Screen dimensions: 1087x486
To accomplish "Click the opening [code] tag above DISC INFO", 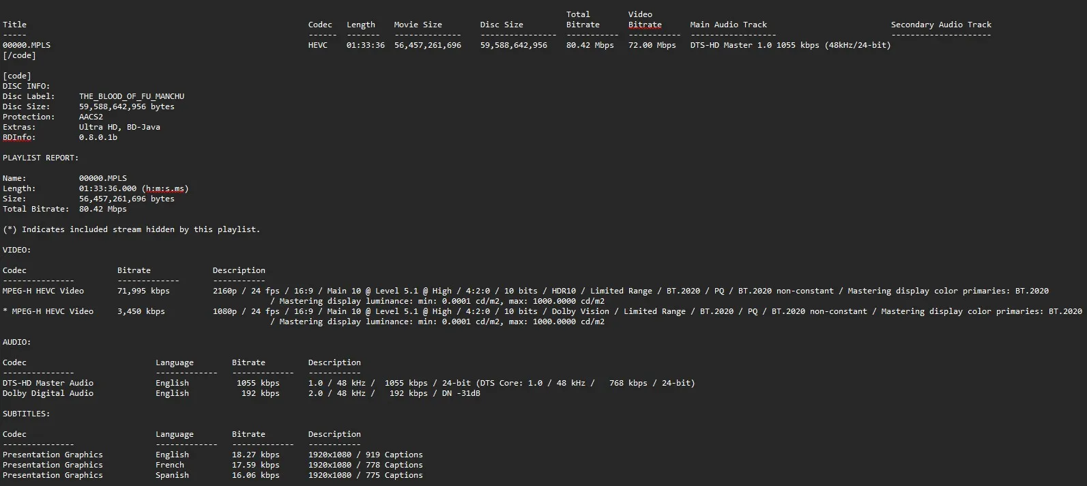I will point(16,76).
